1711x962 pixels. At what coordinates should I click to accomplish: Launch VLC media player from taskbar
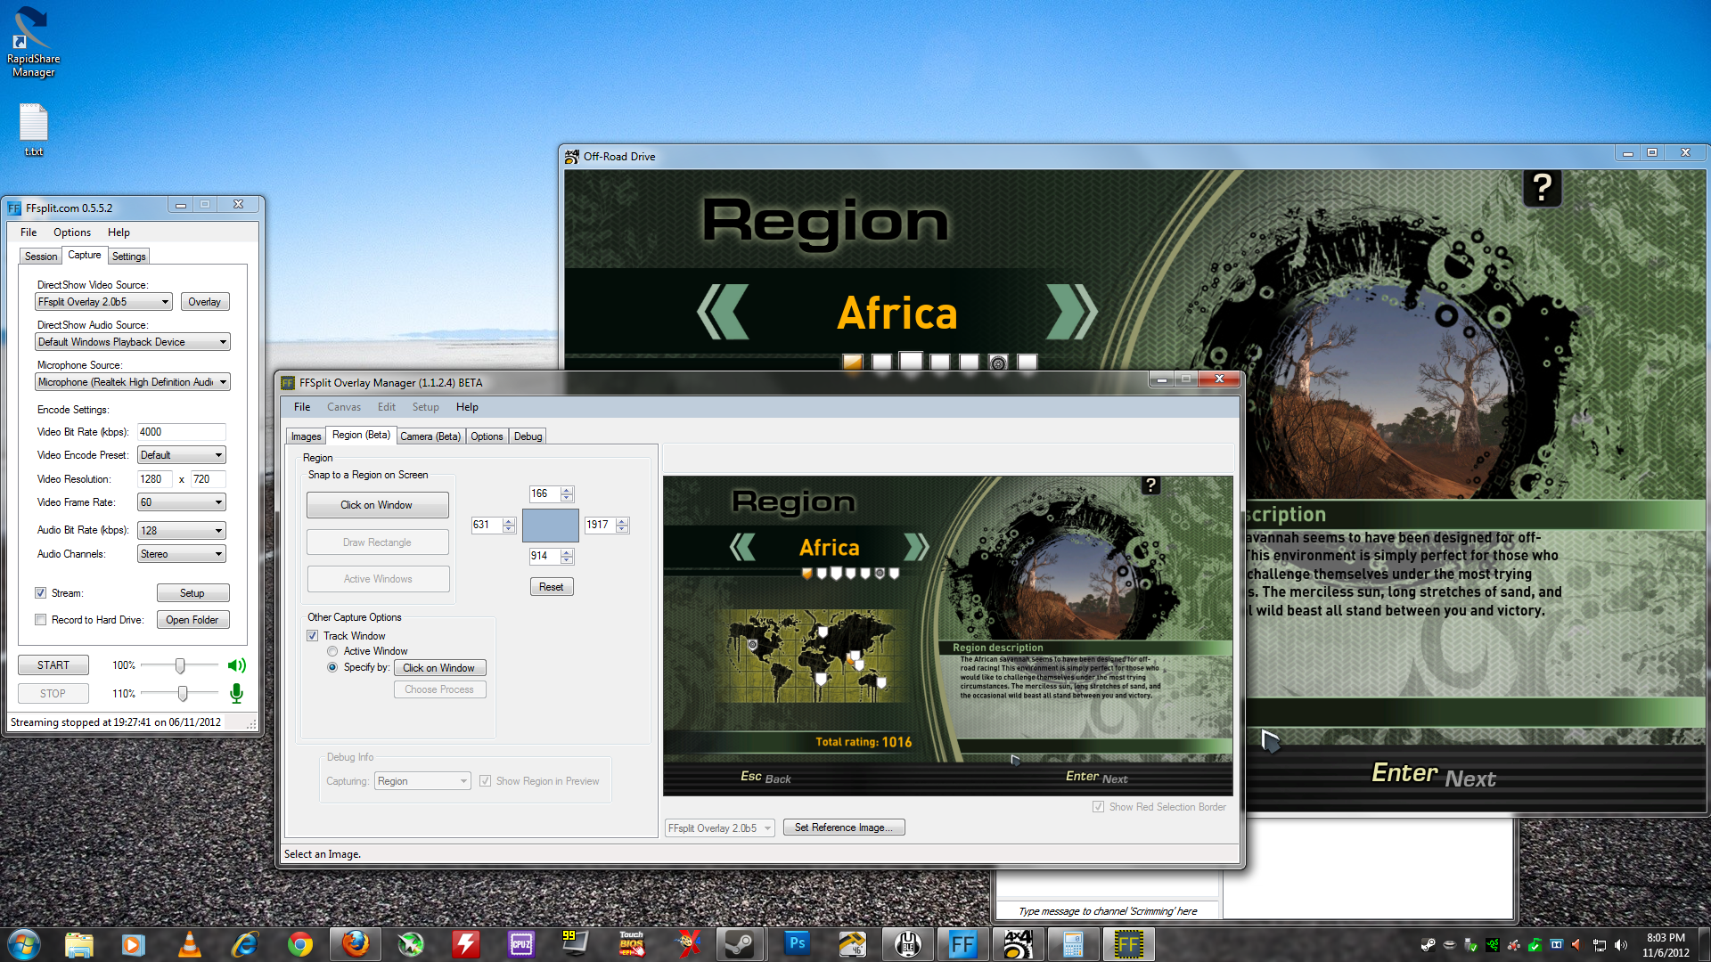coord(189,944)
